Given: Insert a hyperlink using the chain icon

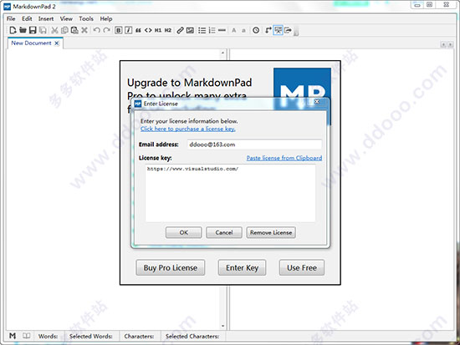Looking at the screenshot, I should coord(180,30).
